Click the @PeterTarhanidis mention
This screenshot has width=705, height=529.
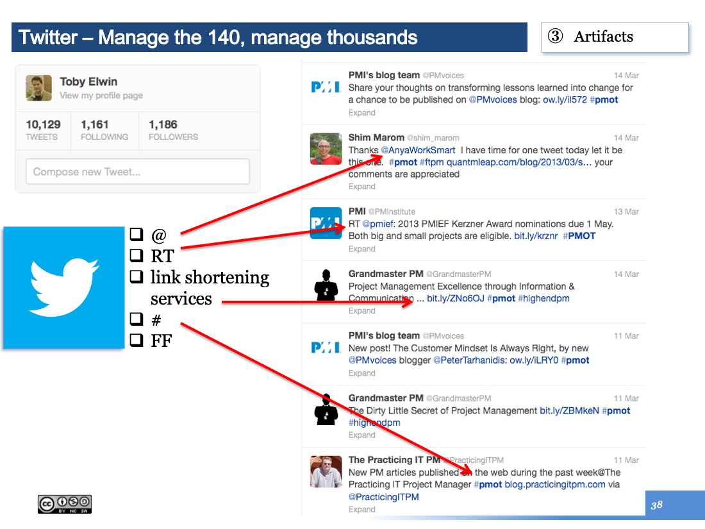470,360
